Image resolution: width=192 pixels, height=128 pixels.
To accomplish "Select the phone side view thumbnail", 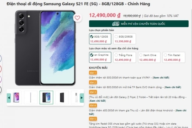I will [x=31, y=98].
